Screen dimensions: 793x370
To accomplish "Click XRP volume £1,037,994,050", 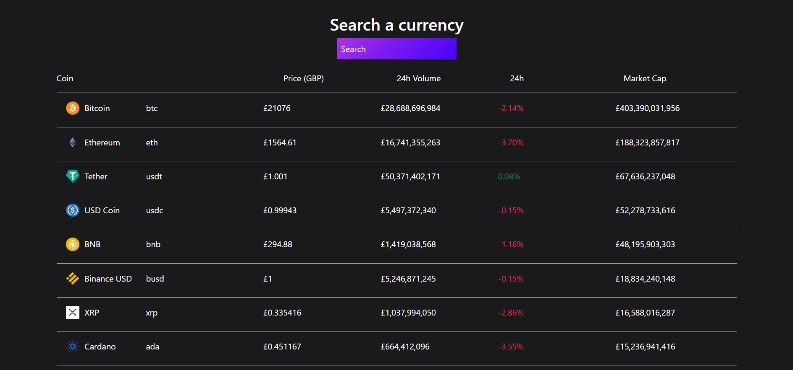I will [x=408, y=313].
